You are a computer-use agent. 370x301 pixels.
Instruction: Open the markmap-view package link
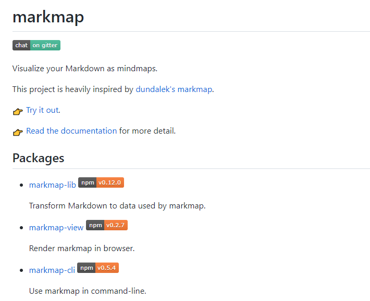click(x=56, y=228)
